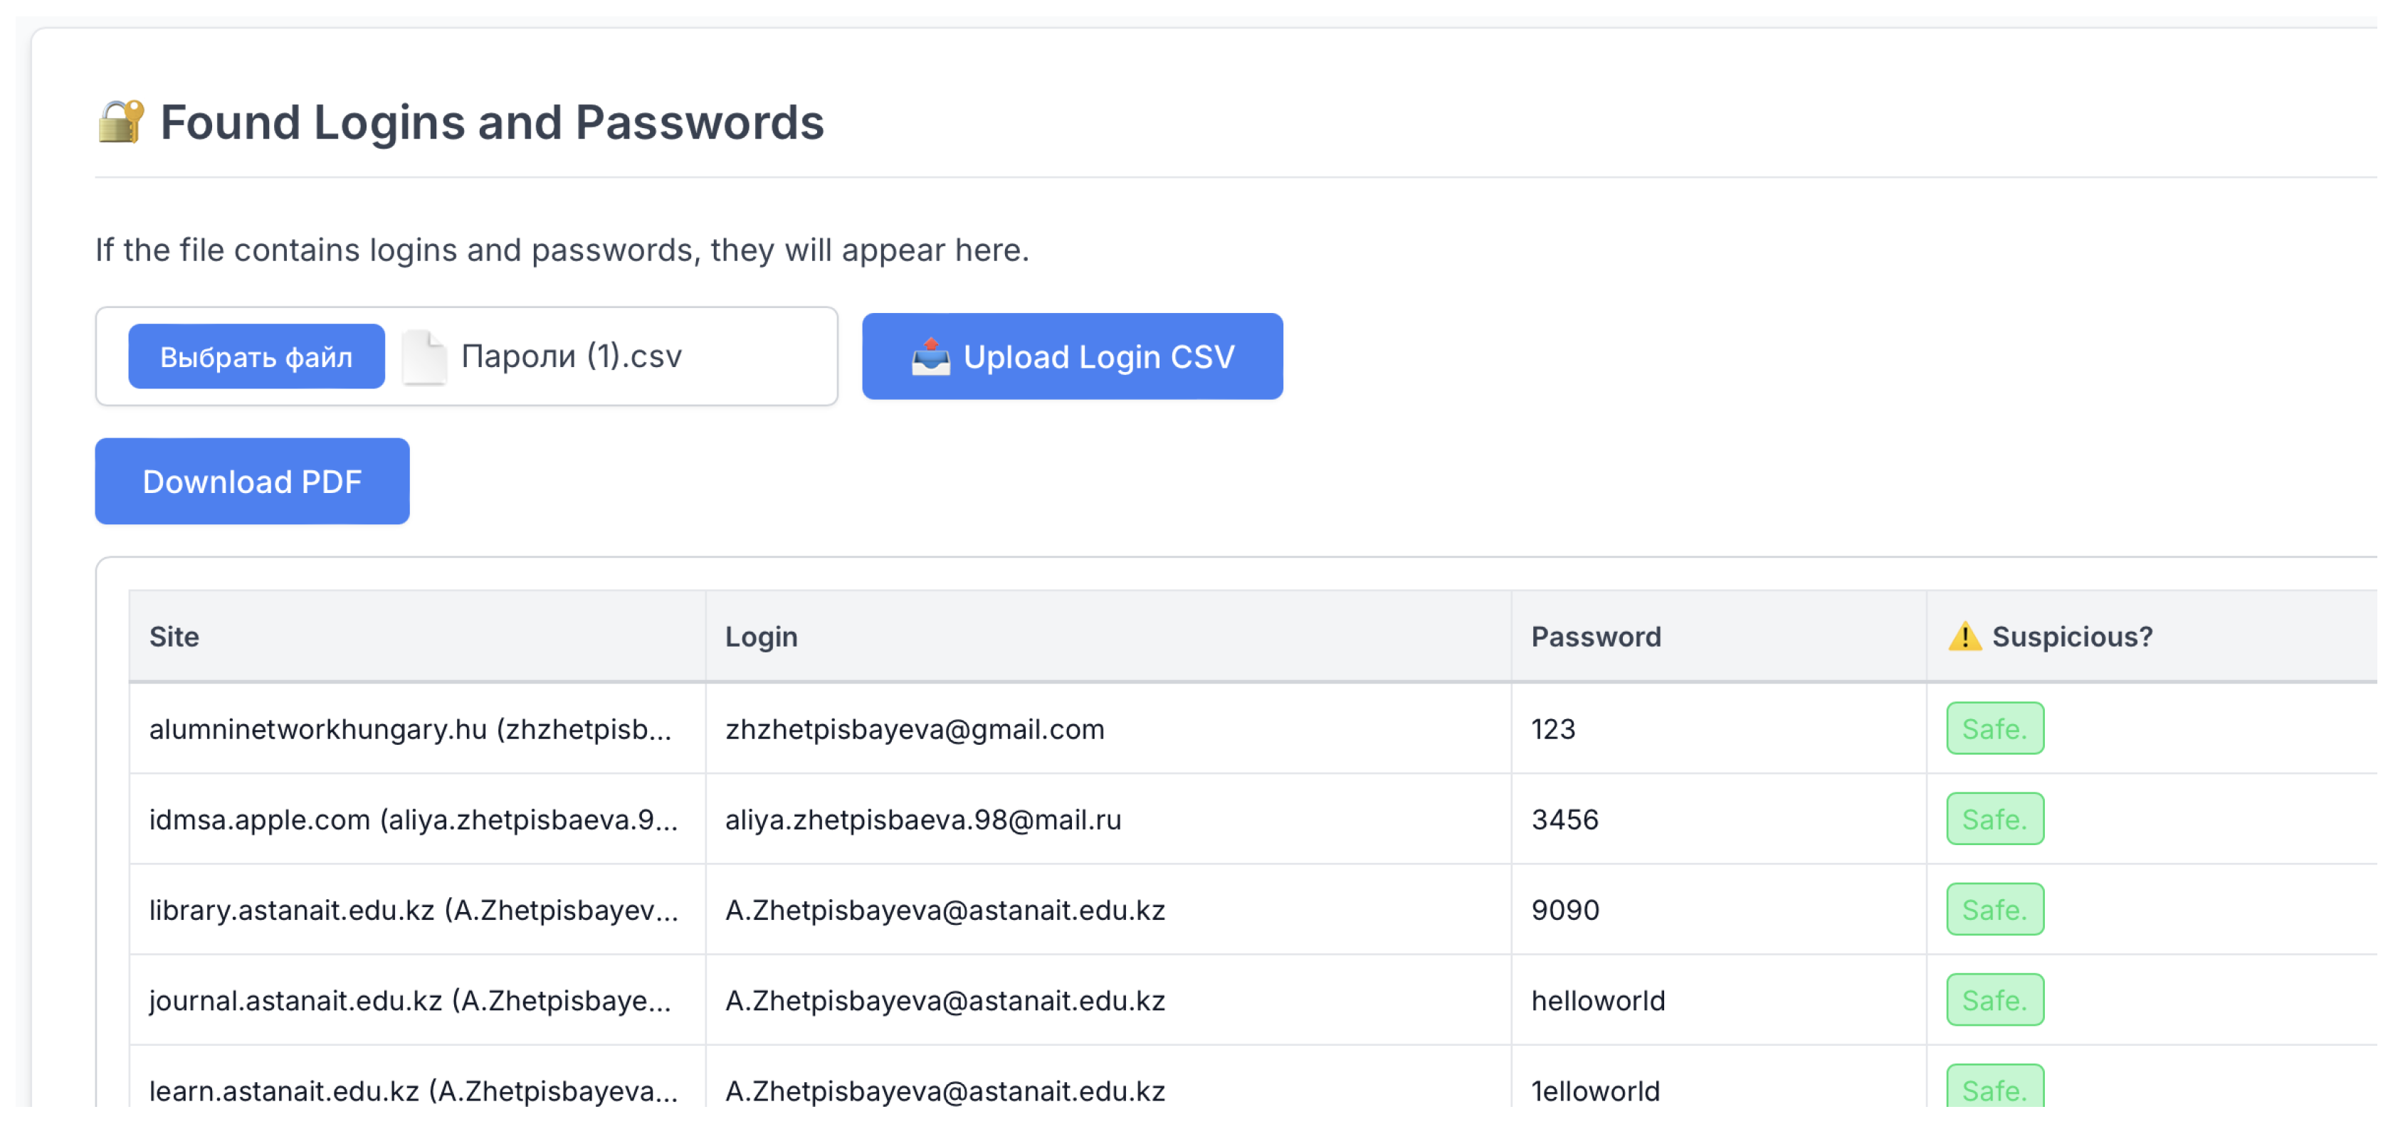Click Download PDF to export the report
The image size is (2388, 1124).
[x=252, y=481]
